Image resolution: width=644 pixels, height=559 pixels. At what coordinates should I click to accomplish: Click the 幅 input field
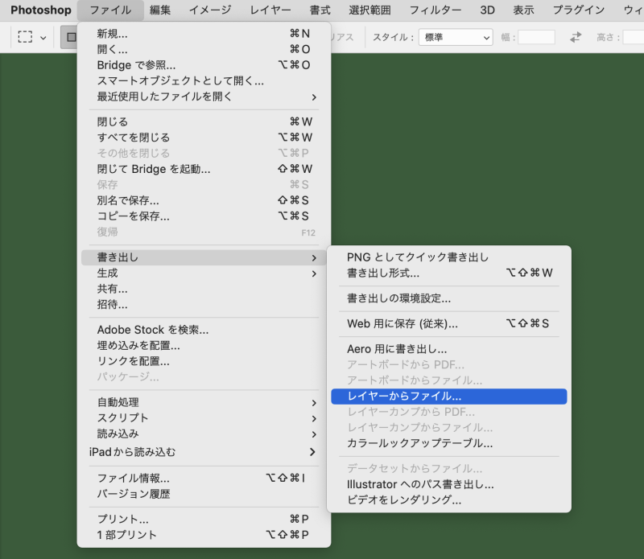(537, 36)
